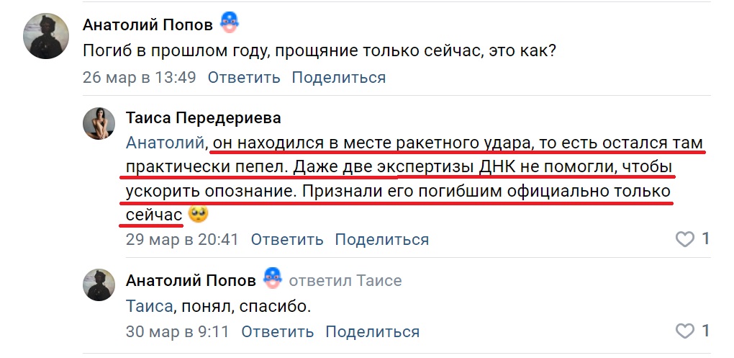
Task: Like Анатолий's "понял, спасибо" reply with the heart
Action: point(685,331)
